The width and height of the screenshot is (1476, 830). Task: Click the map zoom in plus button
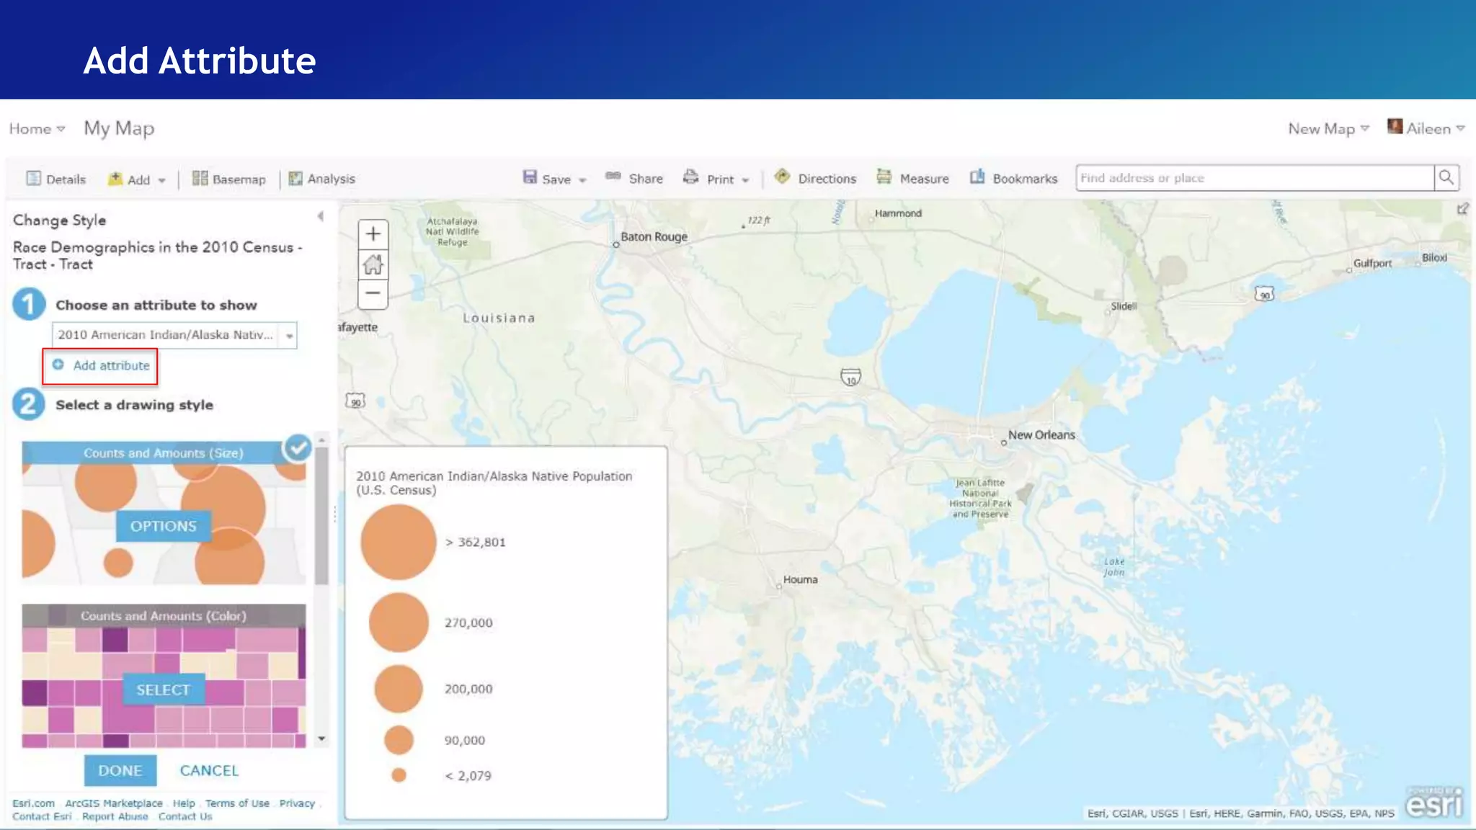tap(373, 234)
